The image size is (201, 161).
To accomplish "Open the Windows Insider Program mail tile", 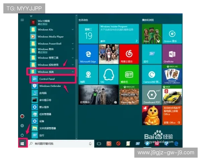I will tap(119, 34).
